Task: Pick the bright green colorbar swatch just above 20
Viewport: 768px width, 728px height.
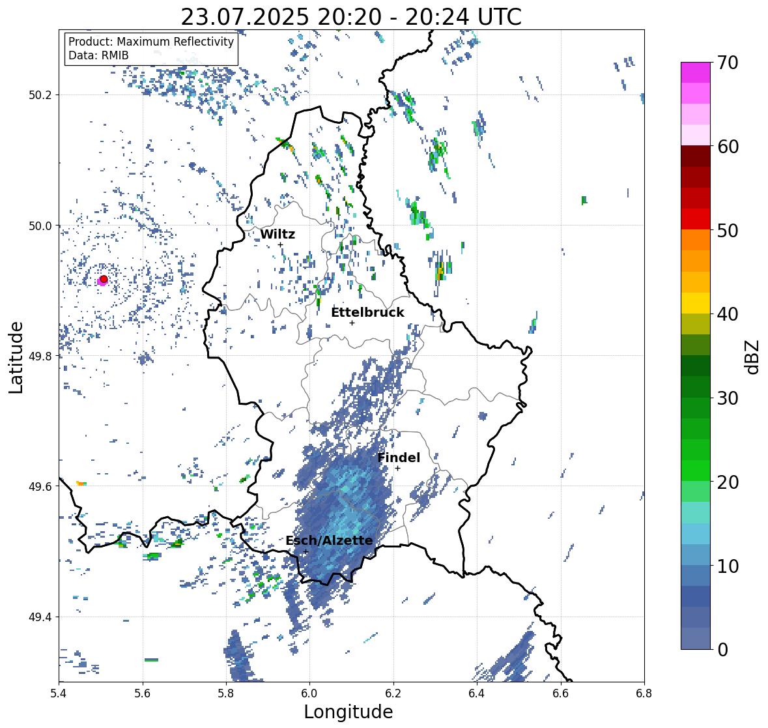Action: pyautogui.click(x=696, y=471)
